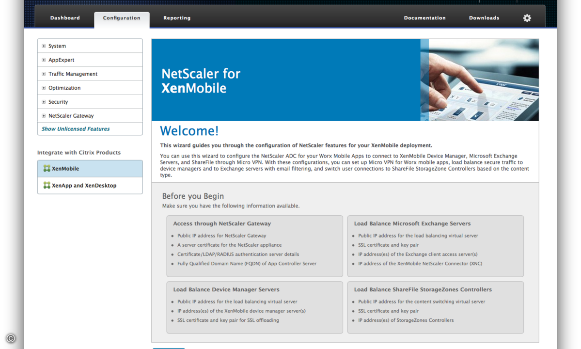
Task: Expand the Traffic Management node
Action: pyautogui.click(x=44, y=74)
